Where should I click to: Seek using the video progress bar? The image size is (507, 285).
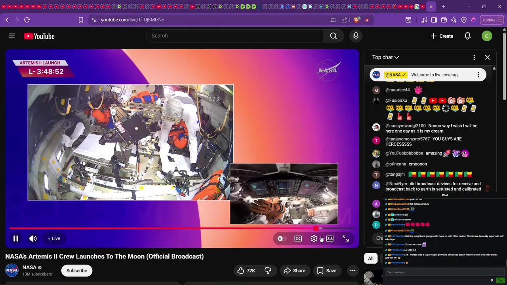click(182, 228)
